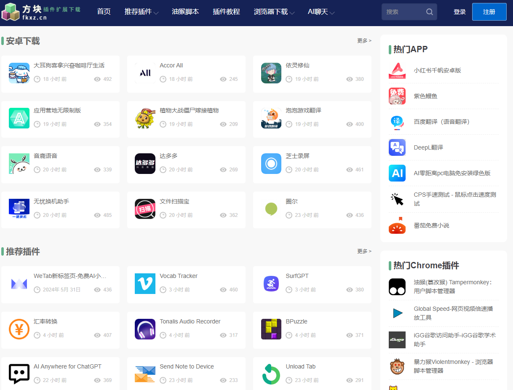Open the Tonalis Audio Recorder title link
Screen dimensions: 513x390
[190, 322]
